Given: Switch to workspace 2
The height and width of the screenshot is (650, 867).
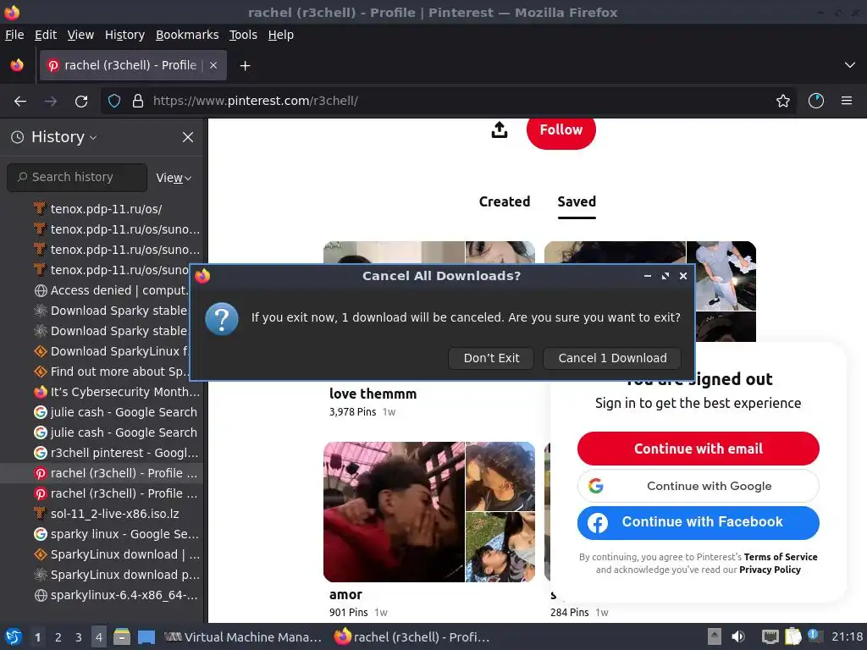Looking at the screenshot, I should (x=58, y=637).
